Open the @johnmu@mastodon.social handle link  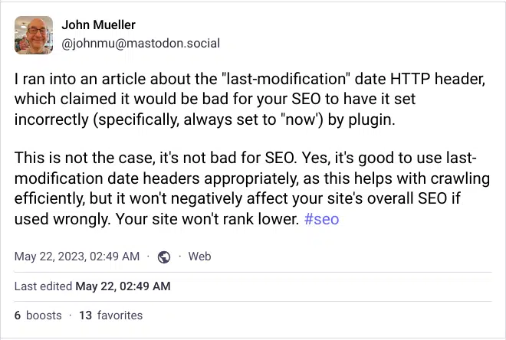point(141,43)
